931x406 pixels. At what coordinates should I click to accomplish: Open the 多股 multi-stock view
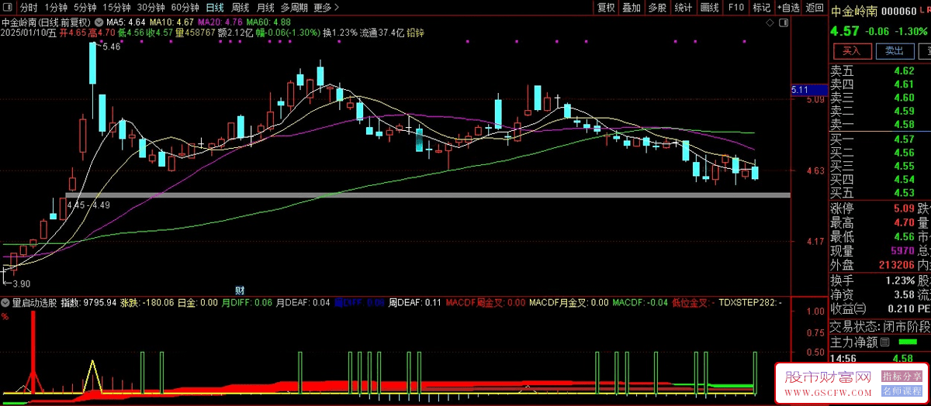[657, 7]
